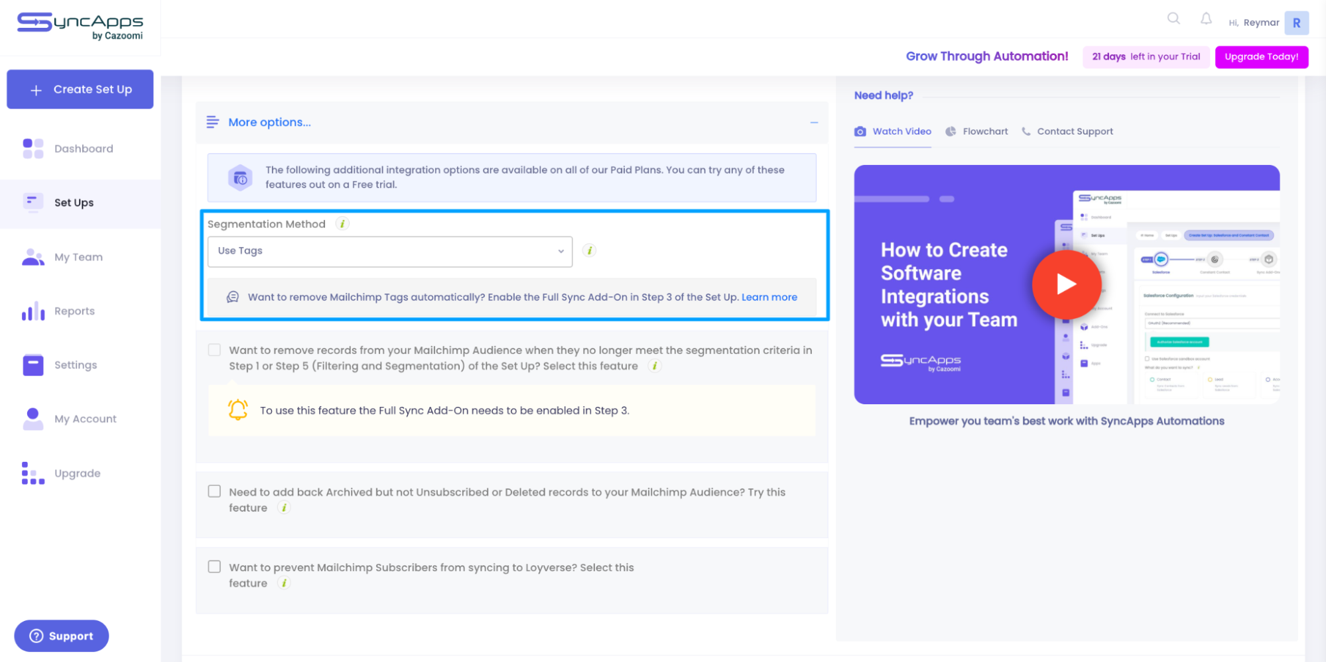Switch to the Contact Support tab
Viewport: 1326px width, 662px height.
(x=1067, y=131)
